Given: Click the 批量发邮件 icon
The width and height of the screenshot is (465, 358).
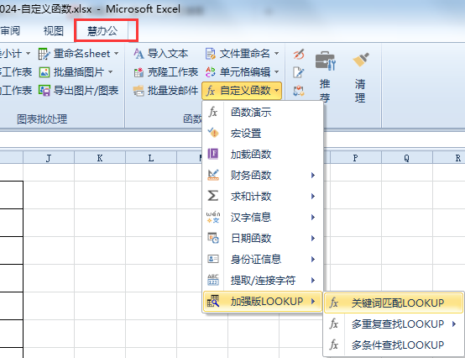Looking at the screenshot, I should click(x=138, y=91).
